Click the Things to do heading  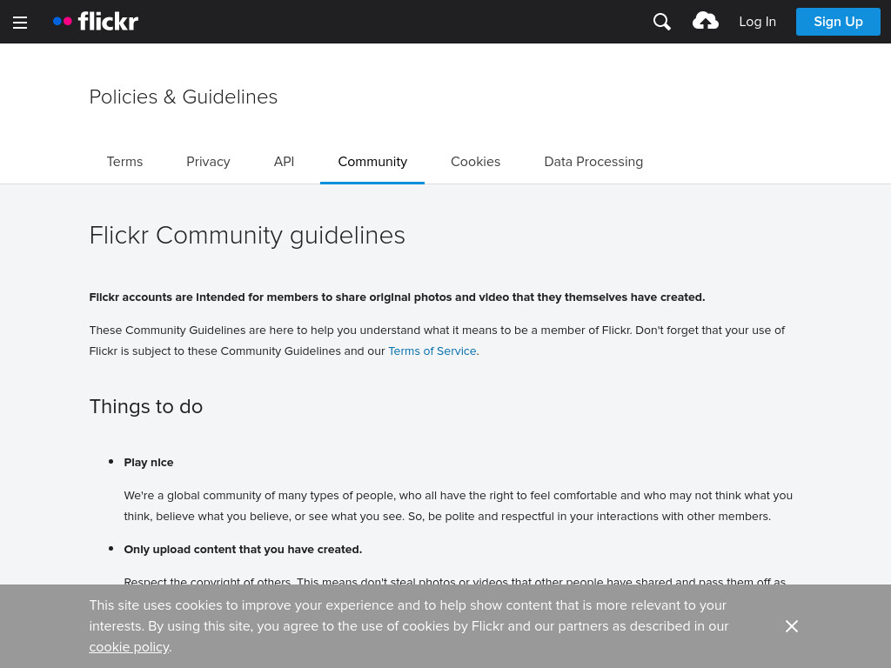tap(146, 407)
